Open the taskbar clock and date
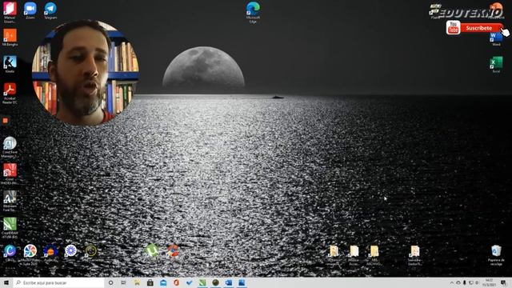 click(x=489, y=282)
